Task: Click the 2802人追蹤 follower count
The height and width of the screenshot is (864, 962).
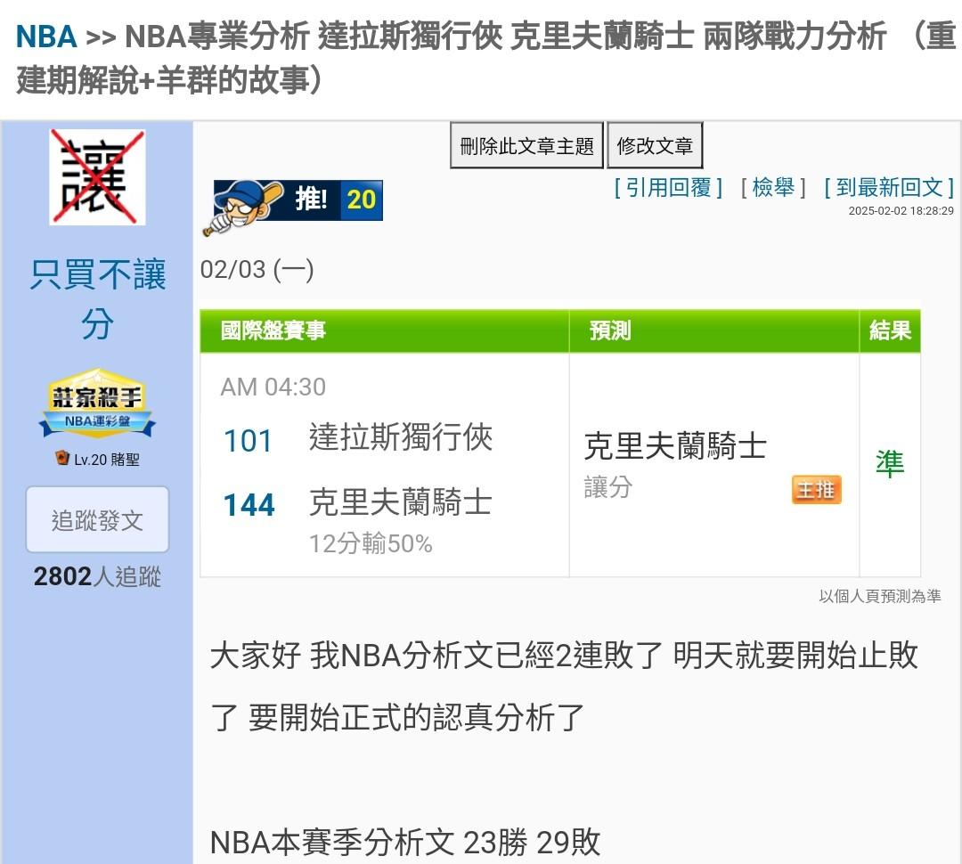Action: click(98, 577)
